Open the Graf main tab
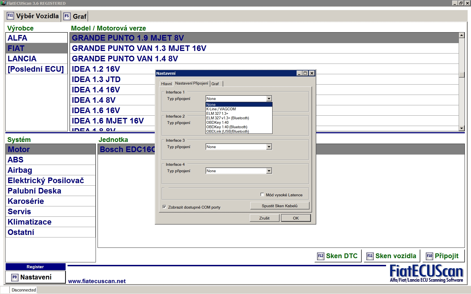This screenshot has width=471, height=294. pos(75,16)
